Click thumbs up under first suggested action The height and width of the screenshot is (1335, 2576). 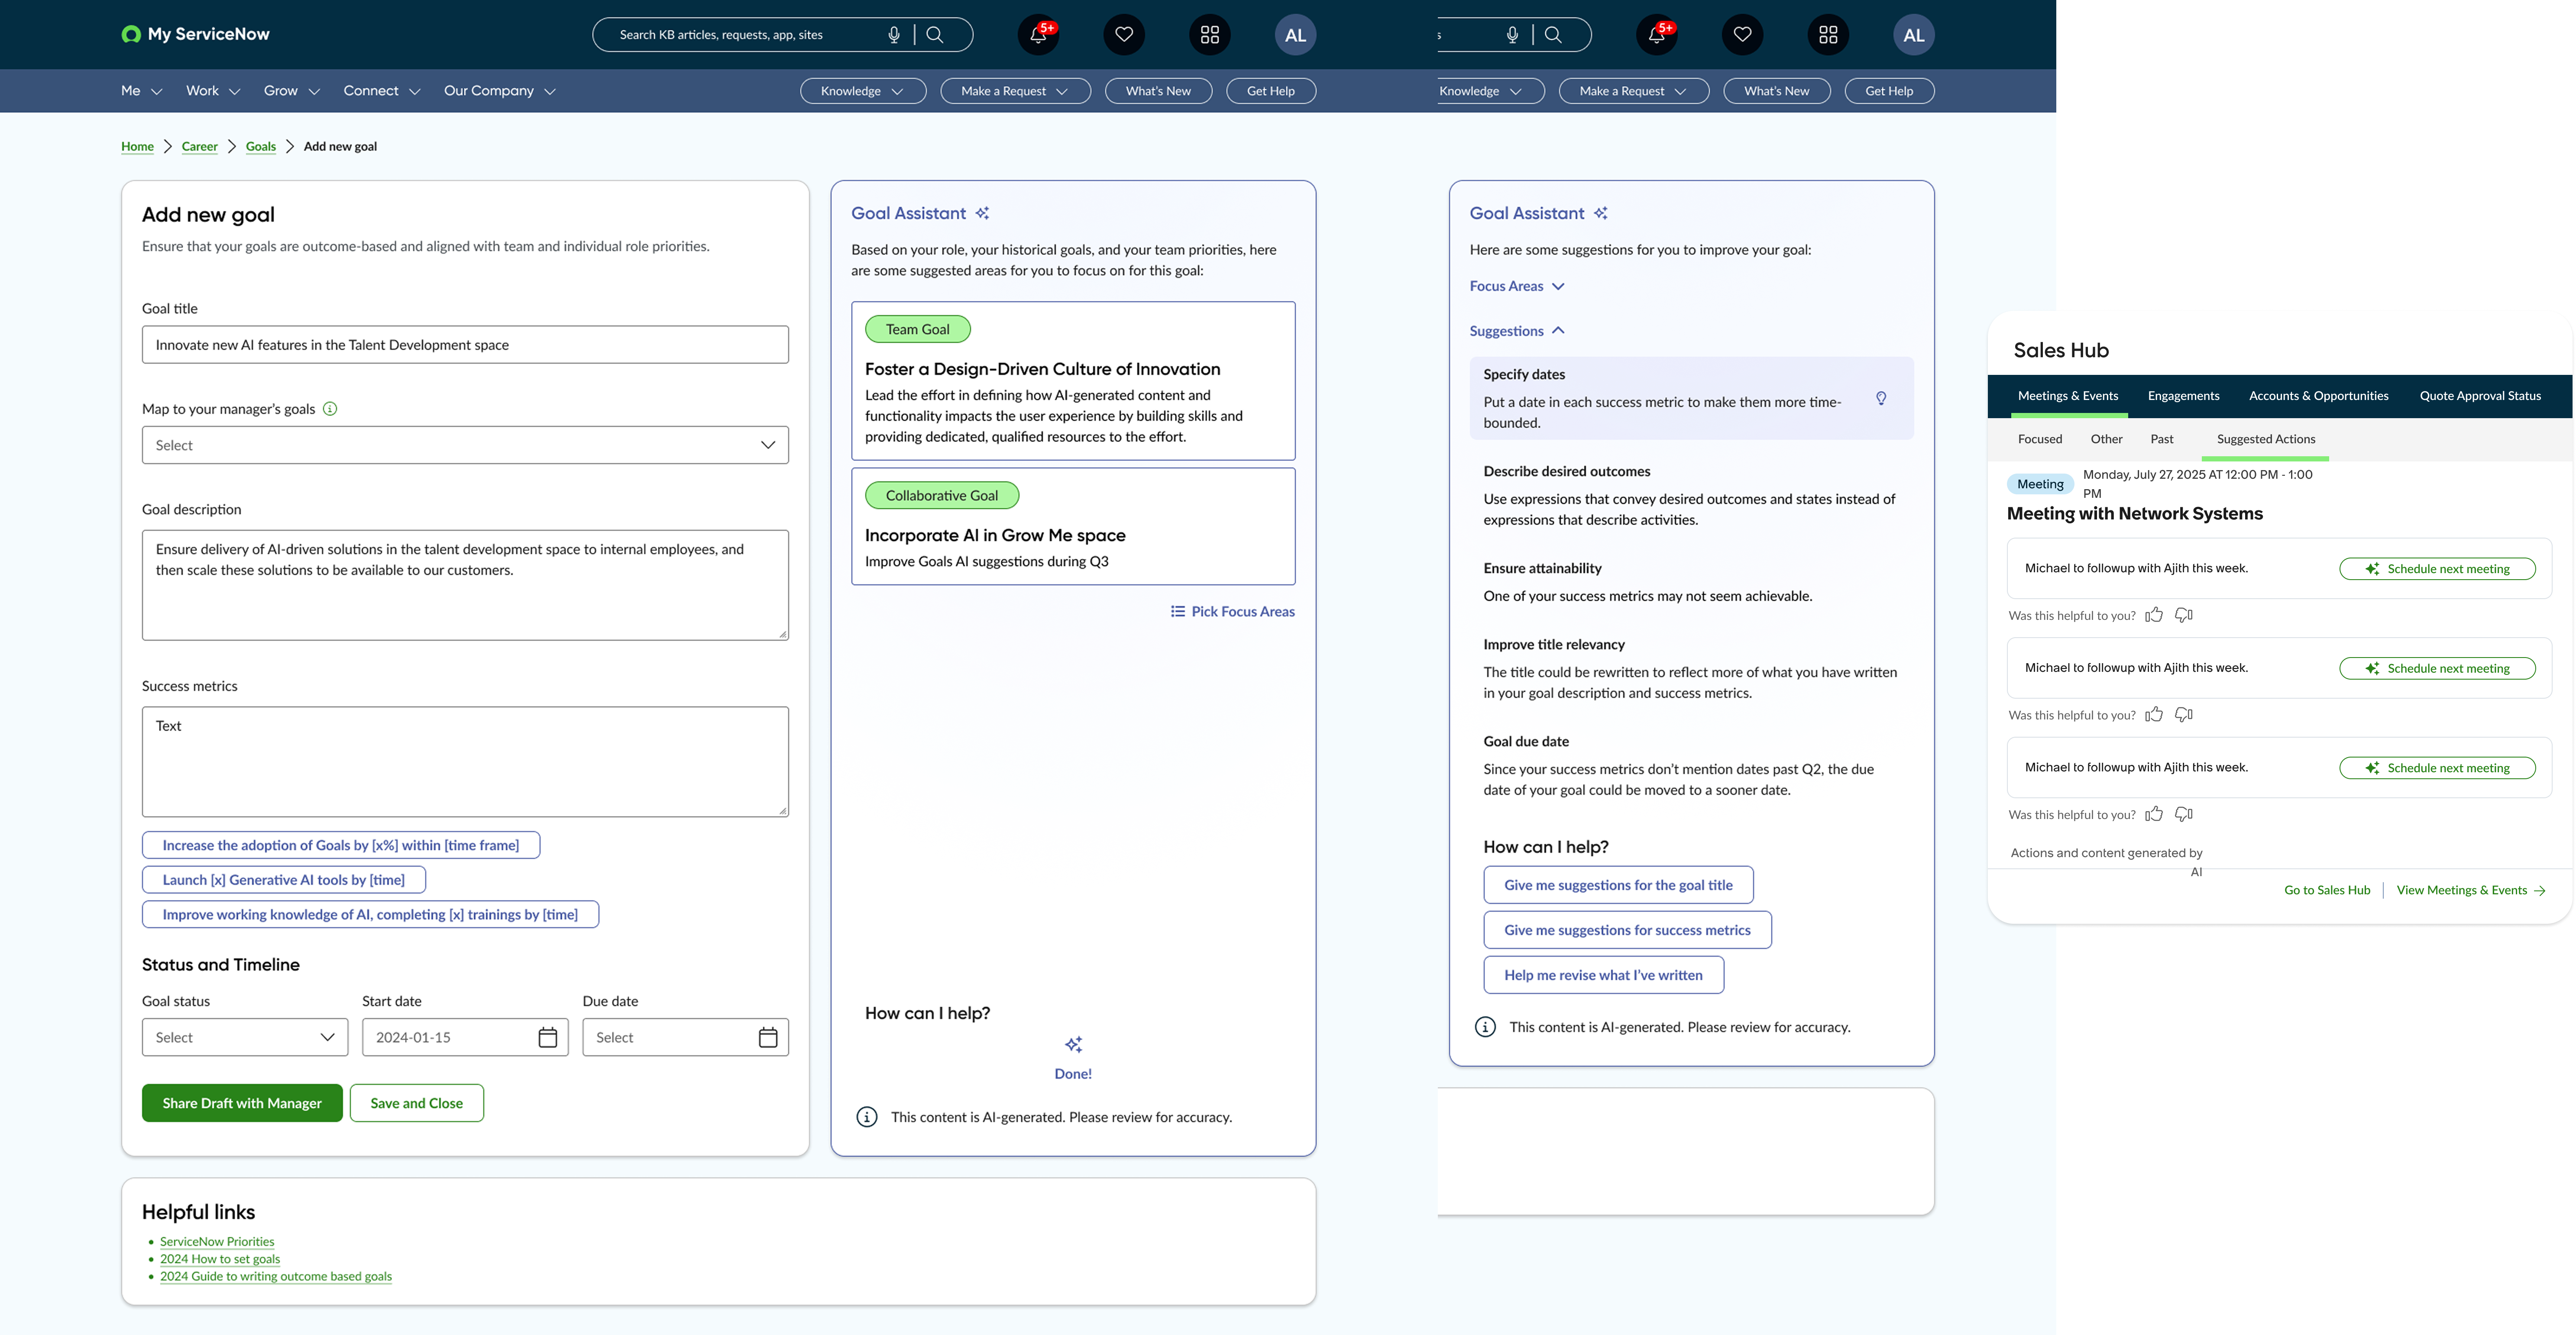tap(2154, 615)
